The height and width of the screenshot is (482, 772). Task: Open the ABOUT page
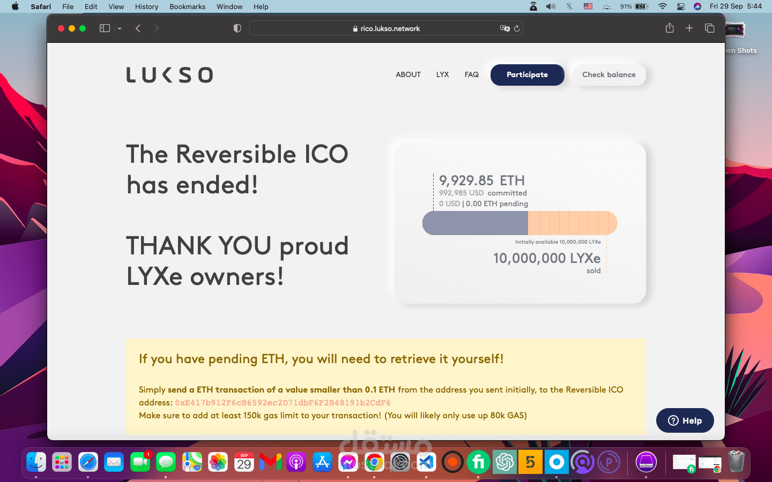408,74
